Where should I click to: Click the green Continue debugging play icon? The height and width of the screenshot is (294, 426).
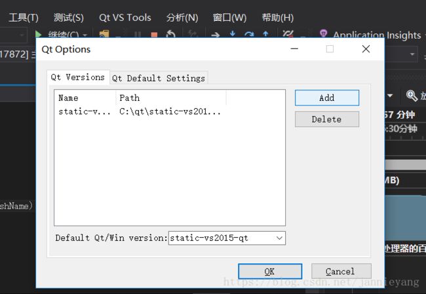[39, 35]
